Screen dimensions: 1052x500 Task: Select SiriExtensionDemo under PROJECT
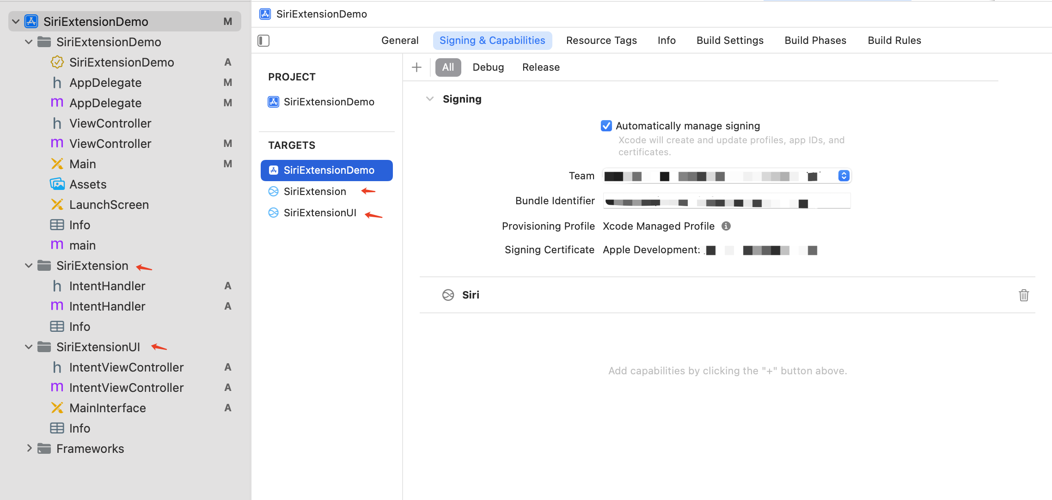click(329, 102)
